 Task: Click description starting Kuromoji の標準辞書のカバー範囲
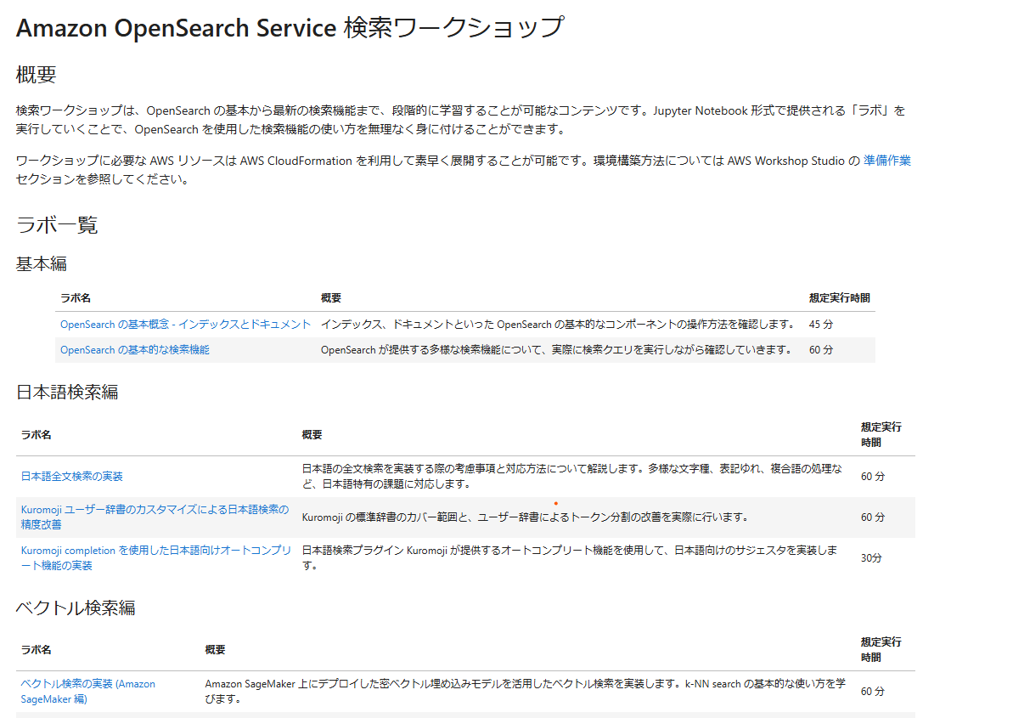point(526,517)
